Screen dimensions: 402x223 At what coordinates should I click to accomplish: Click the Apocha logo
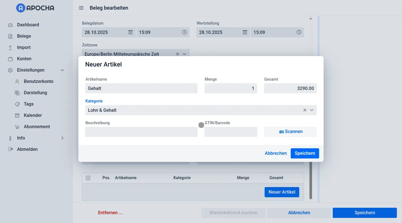pyautogui.click(x=35, y=8)
